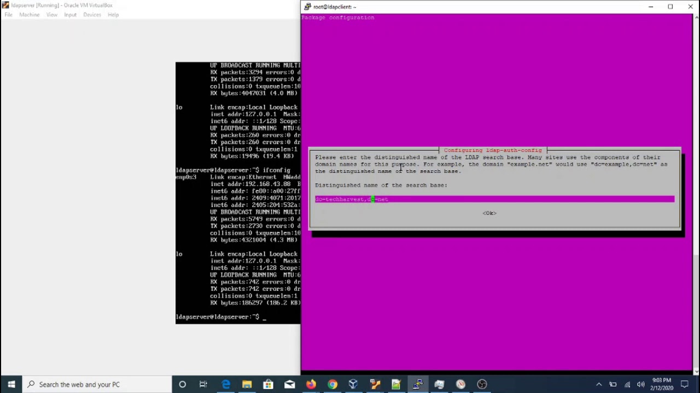Open View menu in VirtualBox window
This screenshot has height=393, width=700.
point(52,15)
